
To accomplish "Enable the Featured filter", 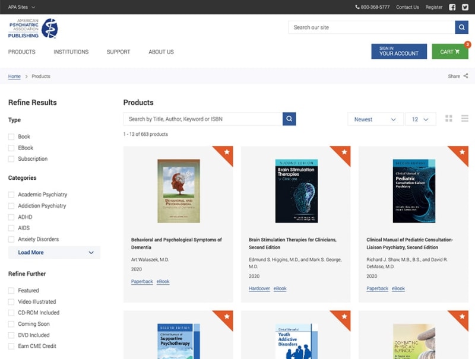I will pos(11,291).
